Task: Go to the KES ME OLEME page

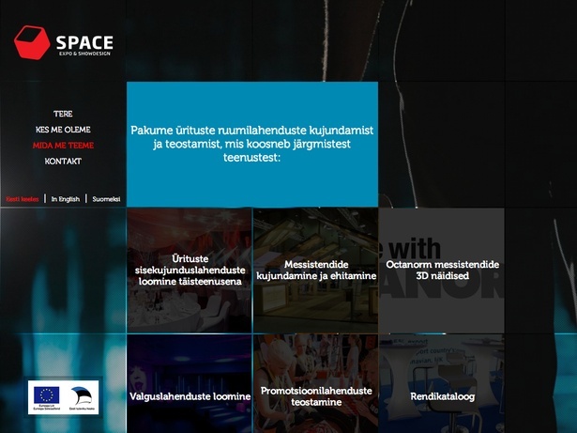Action: pos(63,130)
